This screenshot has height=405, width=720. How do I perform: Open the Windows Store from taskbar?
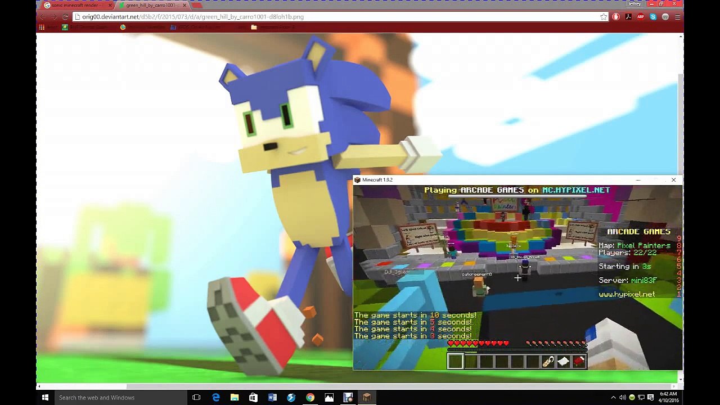point(253,398)
